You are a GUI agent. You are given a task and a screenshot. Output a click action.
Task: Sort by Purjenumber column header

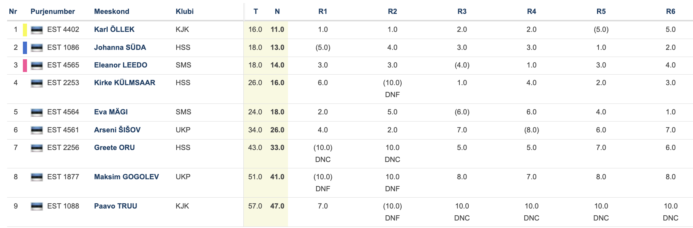pyautogui.click(x=52, y=11)
